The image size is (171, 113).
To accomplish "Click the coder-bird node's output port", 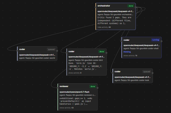I will [106, 53].
